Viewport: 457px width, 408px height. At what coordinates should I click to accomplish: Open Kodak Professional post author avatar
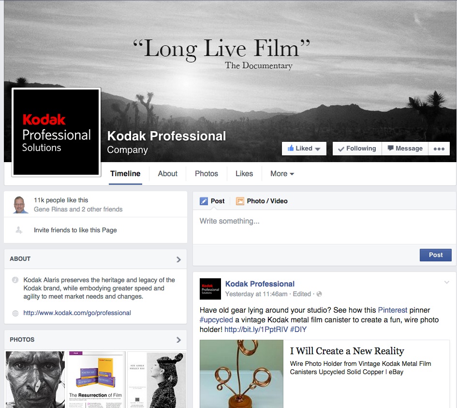click(210, 289)
